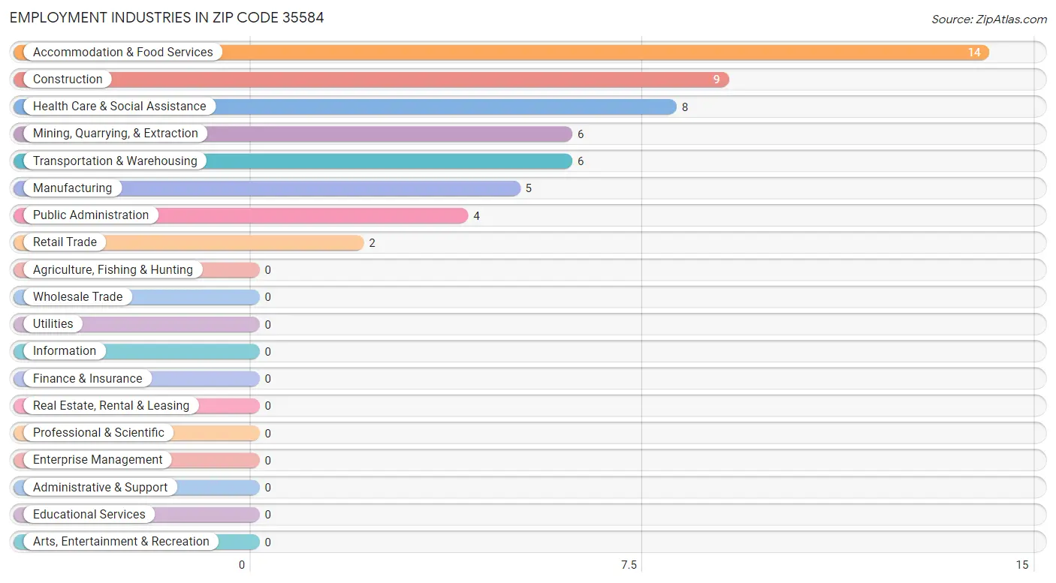
Task: Click value 14 on the Accommodation bar
Action: tap(974, 53)
